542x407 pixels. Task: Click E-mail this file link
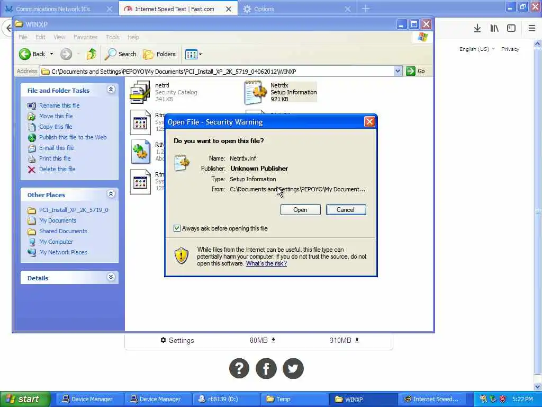pyautogui.click(x=56, y=148)
